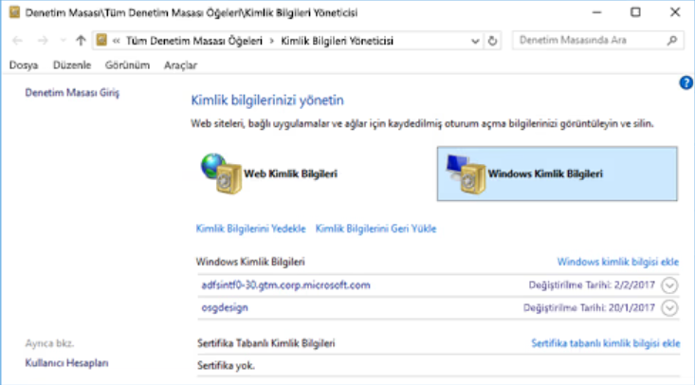Click Kimlik Bilgilerini Yedekle link
This screenshot has width=695, height=385.
point(251,229)
